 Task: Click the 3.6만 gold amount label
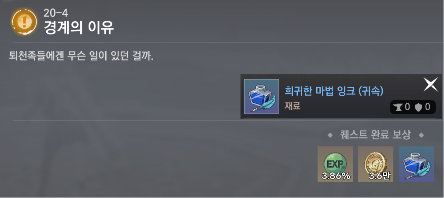pyautogui.click(x=380, y=176)
